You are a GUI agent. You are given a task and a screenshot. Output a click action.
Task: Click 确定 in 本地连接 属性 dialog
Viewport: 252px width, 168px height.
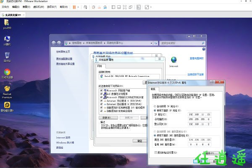[139, 141]
